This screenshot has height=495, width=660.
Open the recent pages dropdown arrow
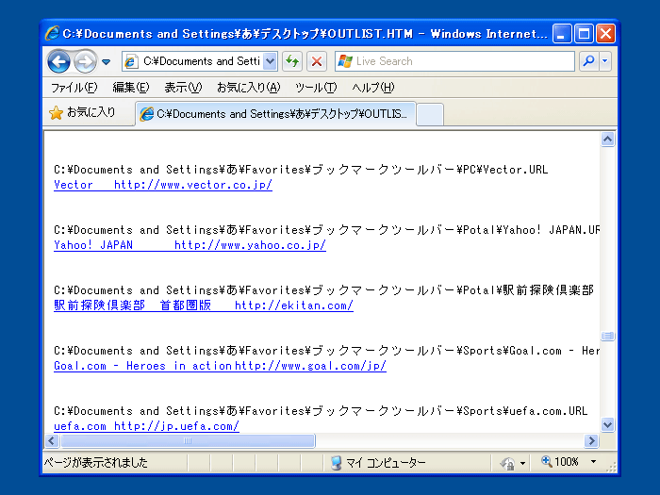click(x=106, y=62)
